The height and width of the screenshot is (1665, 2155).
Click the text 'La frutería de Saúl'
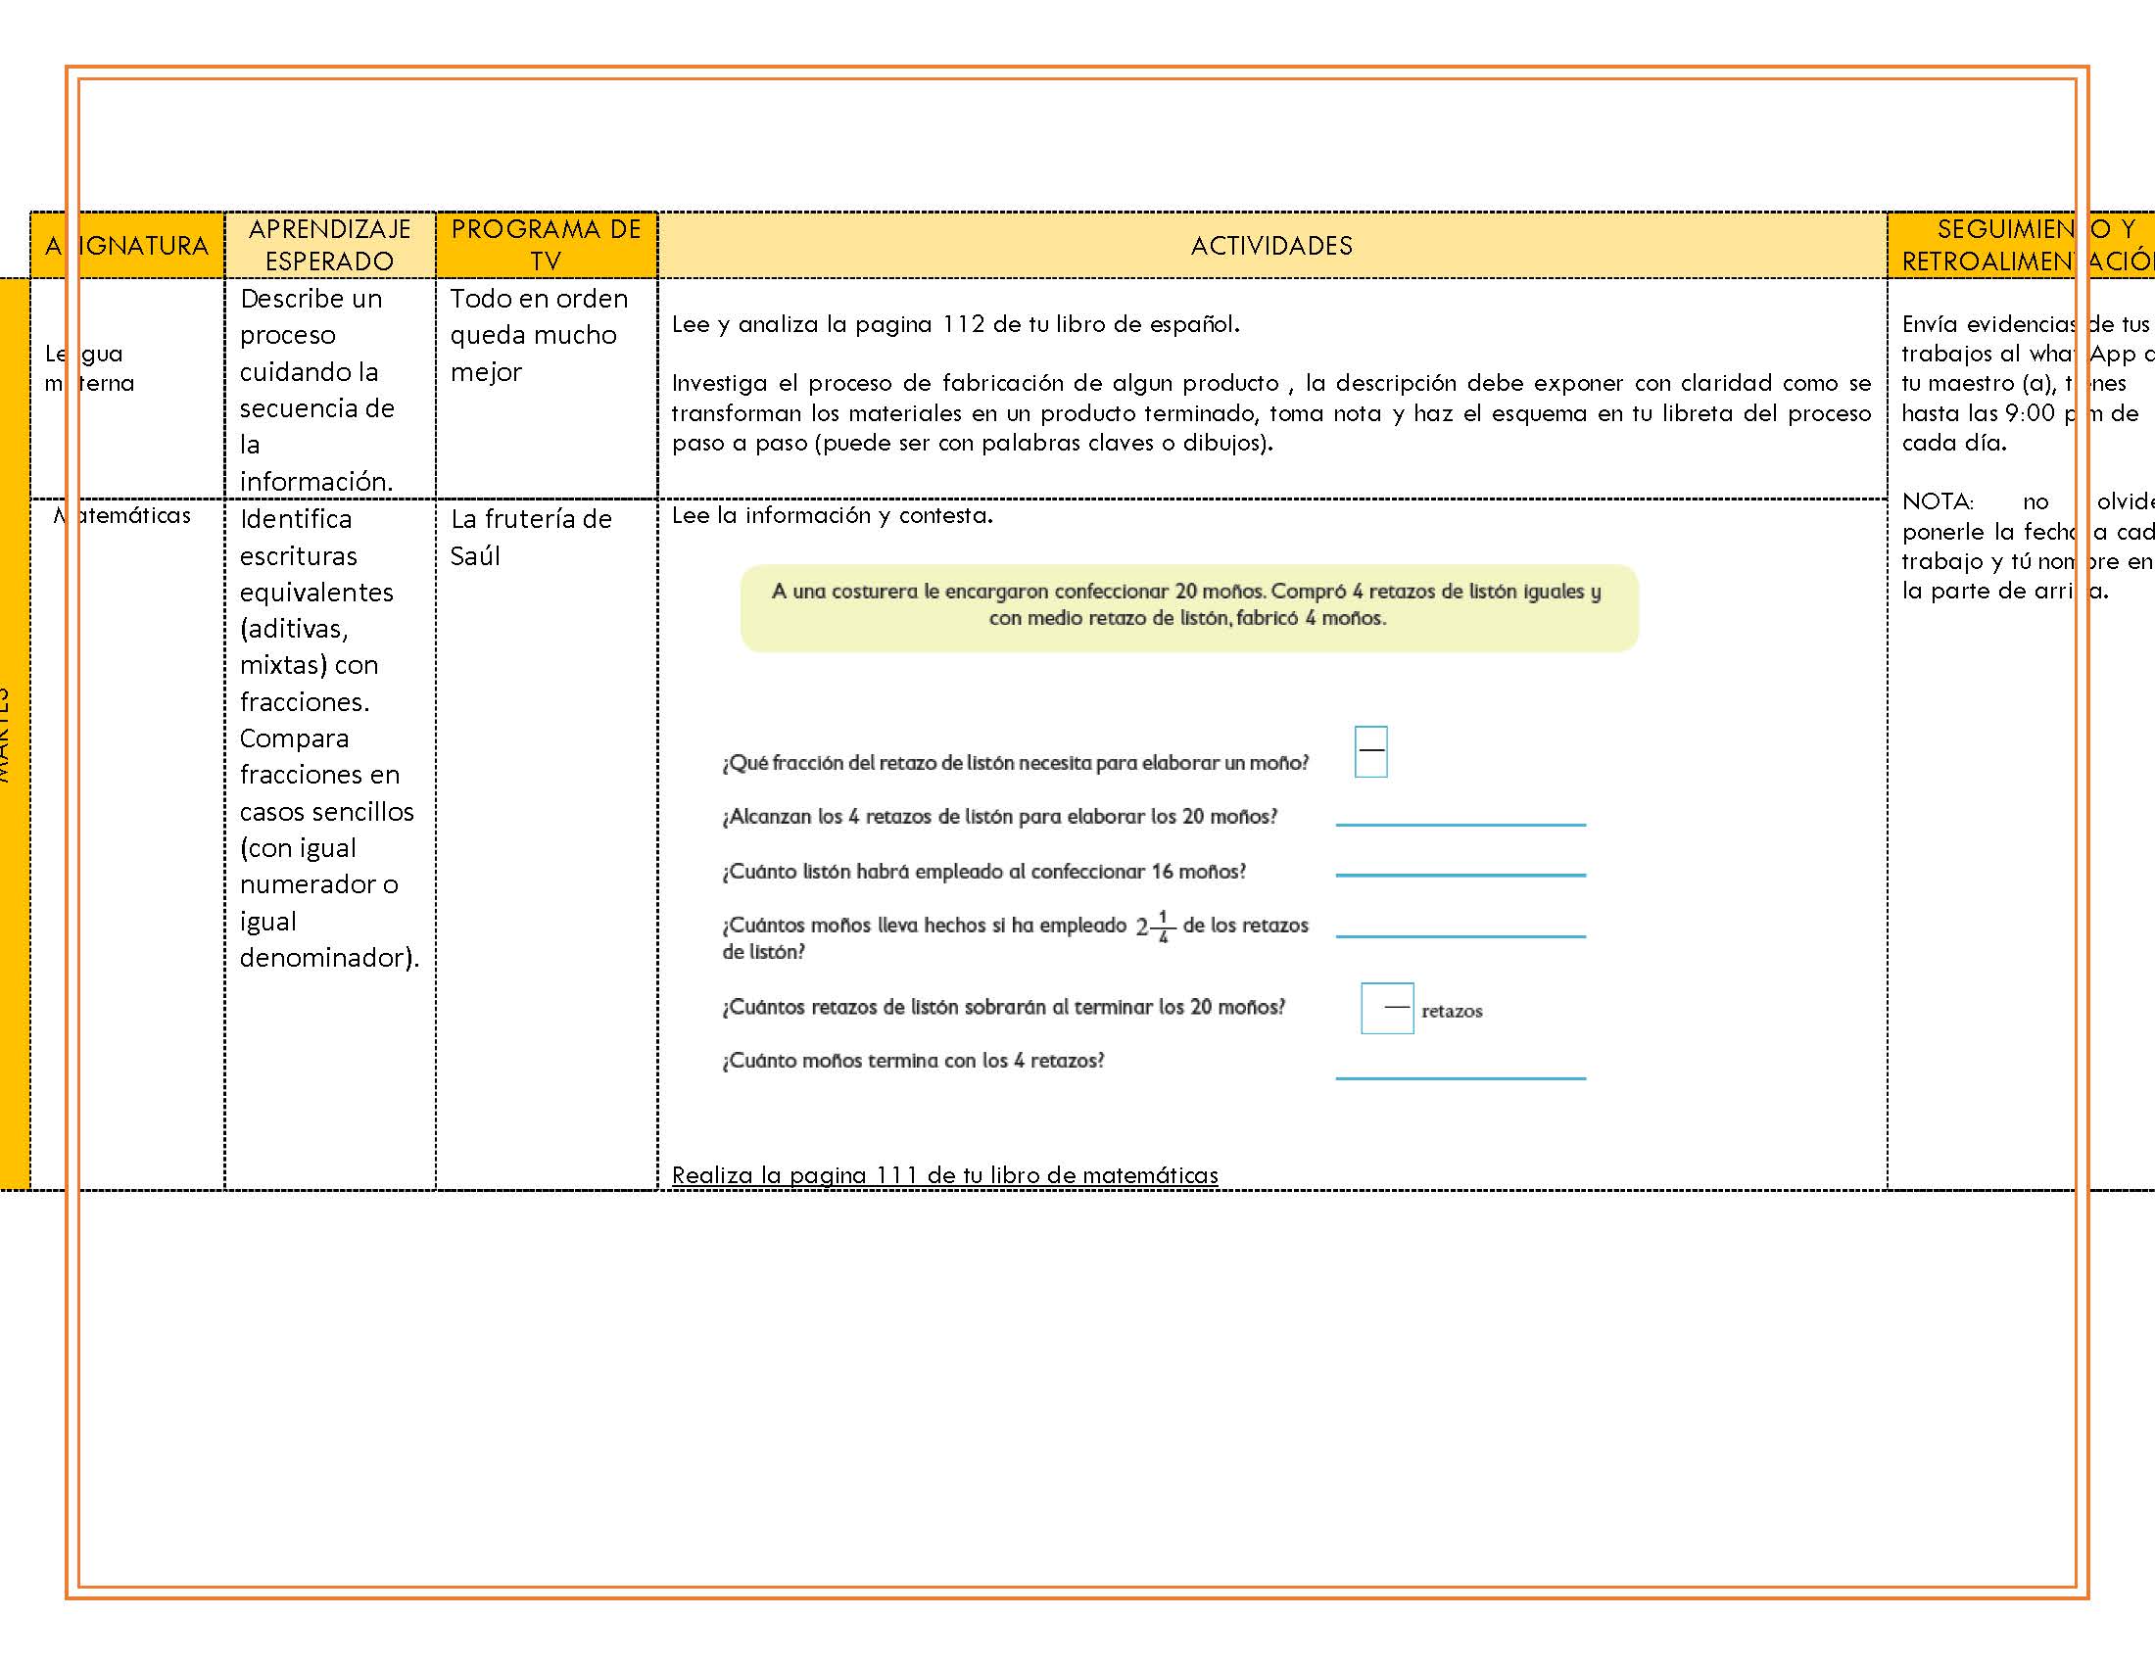(531, 537)
